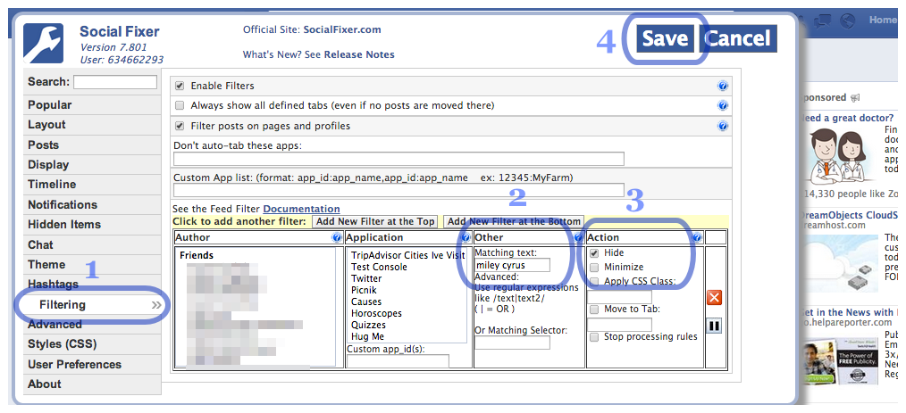Open the Notifications settings section
This screenshot has height=413, width=906.
pos(92,205)
